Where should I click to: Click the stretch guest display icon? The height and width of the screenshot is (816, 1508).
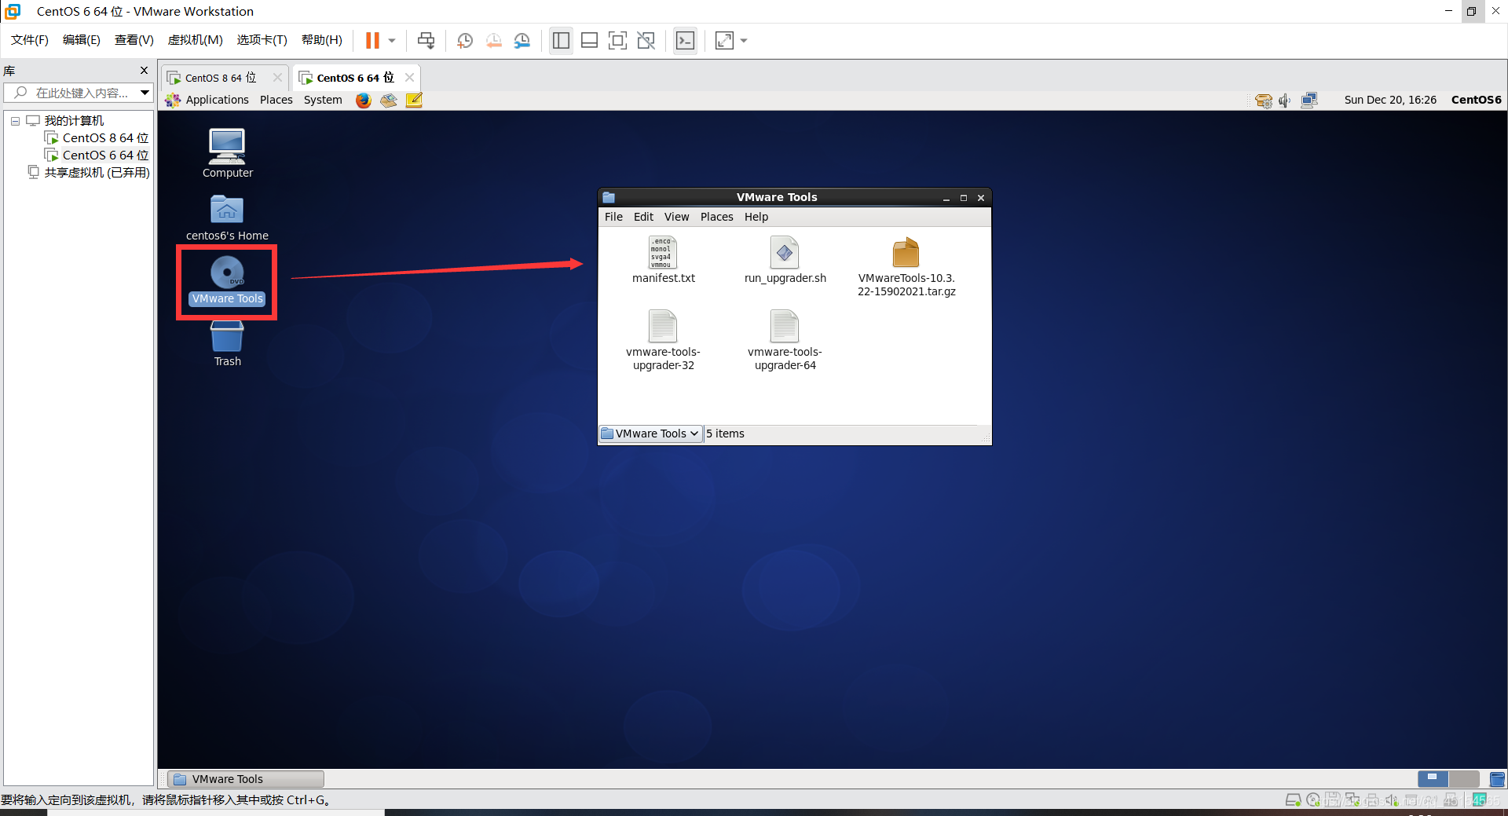tap(724, 40)
